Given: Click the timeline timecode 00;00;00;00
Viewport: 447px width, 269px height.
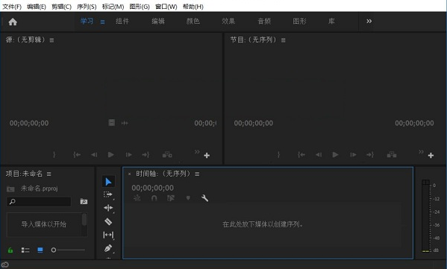Looking at the screenshot, I should [x=152, y=188].
